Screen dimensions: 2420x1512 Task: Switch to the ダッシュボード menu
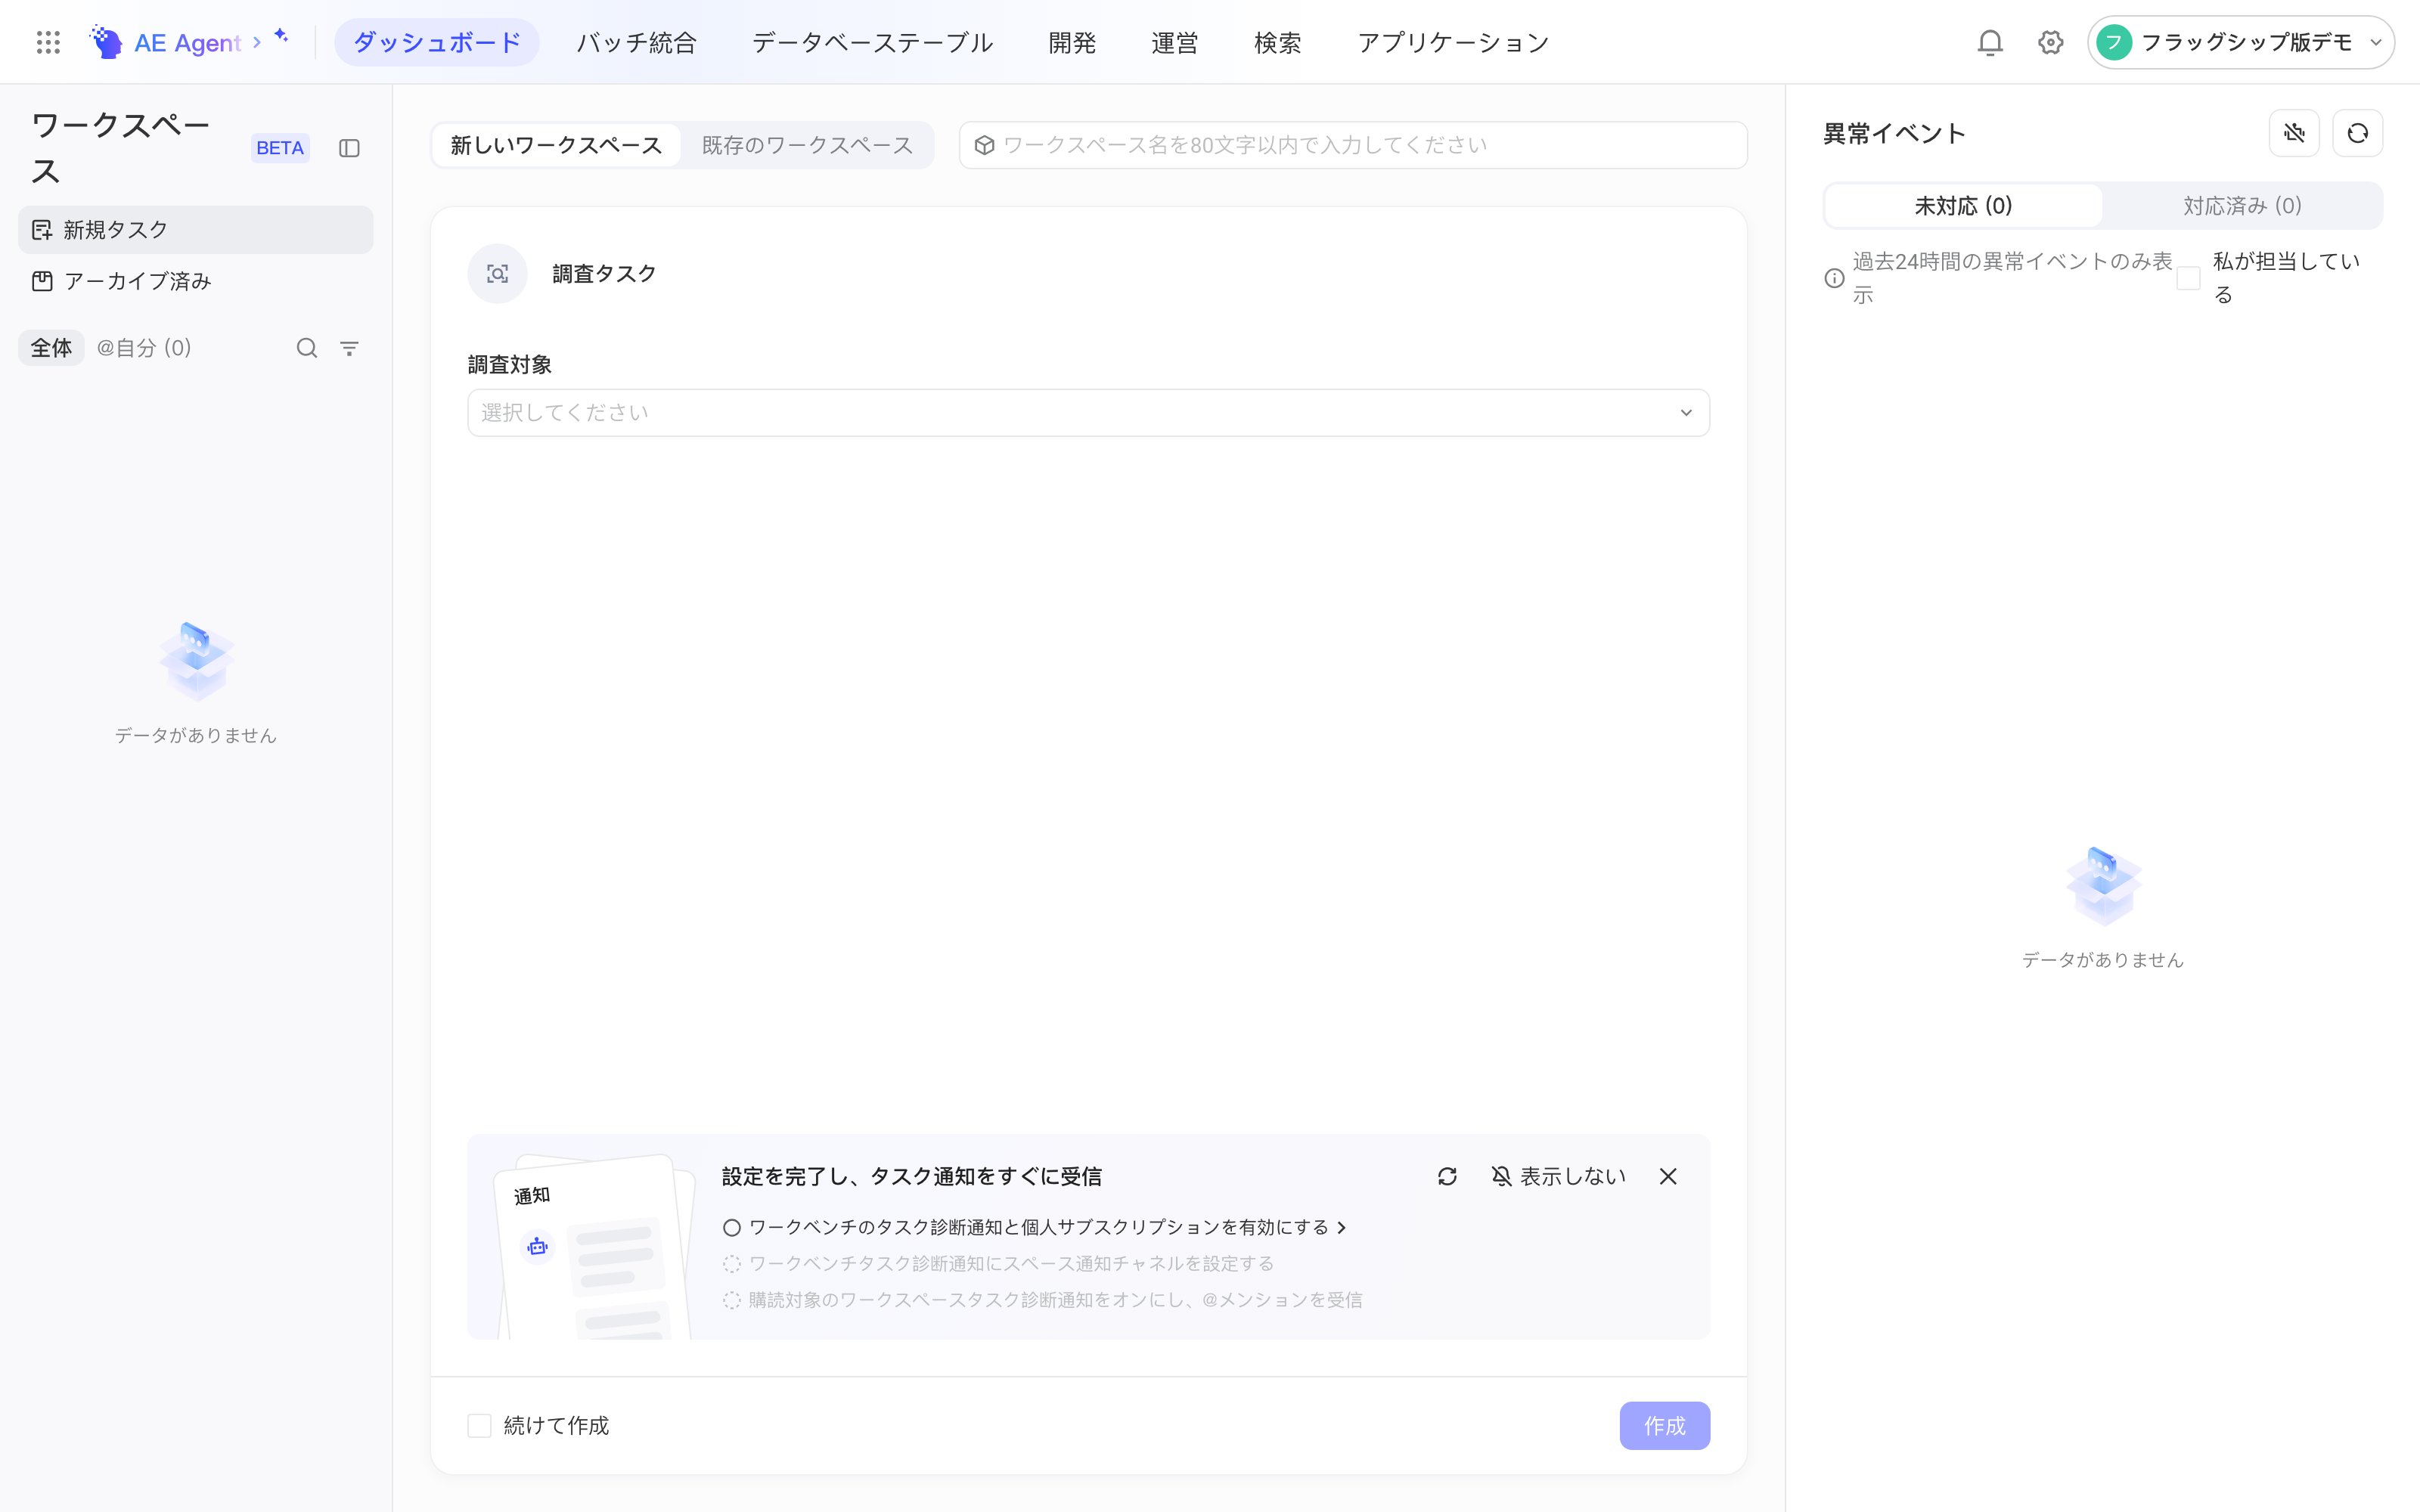(437, 42)
